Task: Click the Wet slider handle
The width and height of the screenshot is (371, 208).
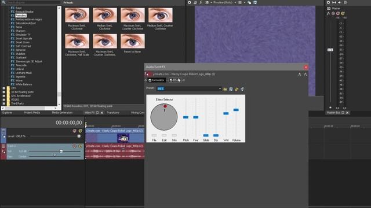Action: tap(226, 113)
